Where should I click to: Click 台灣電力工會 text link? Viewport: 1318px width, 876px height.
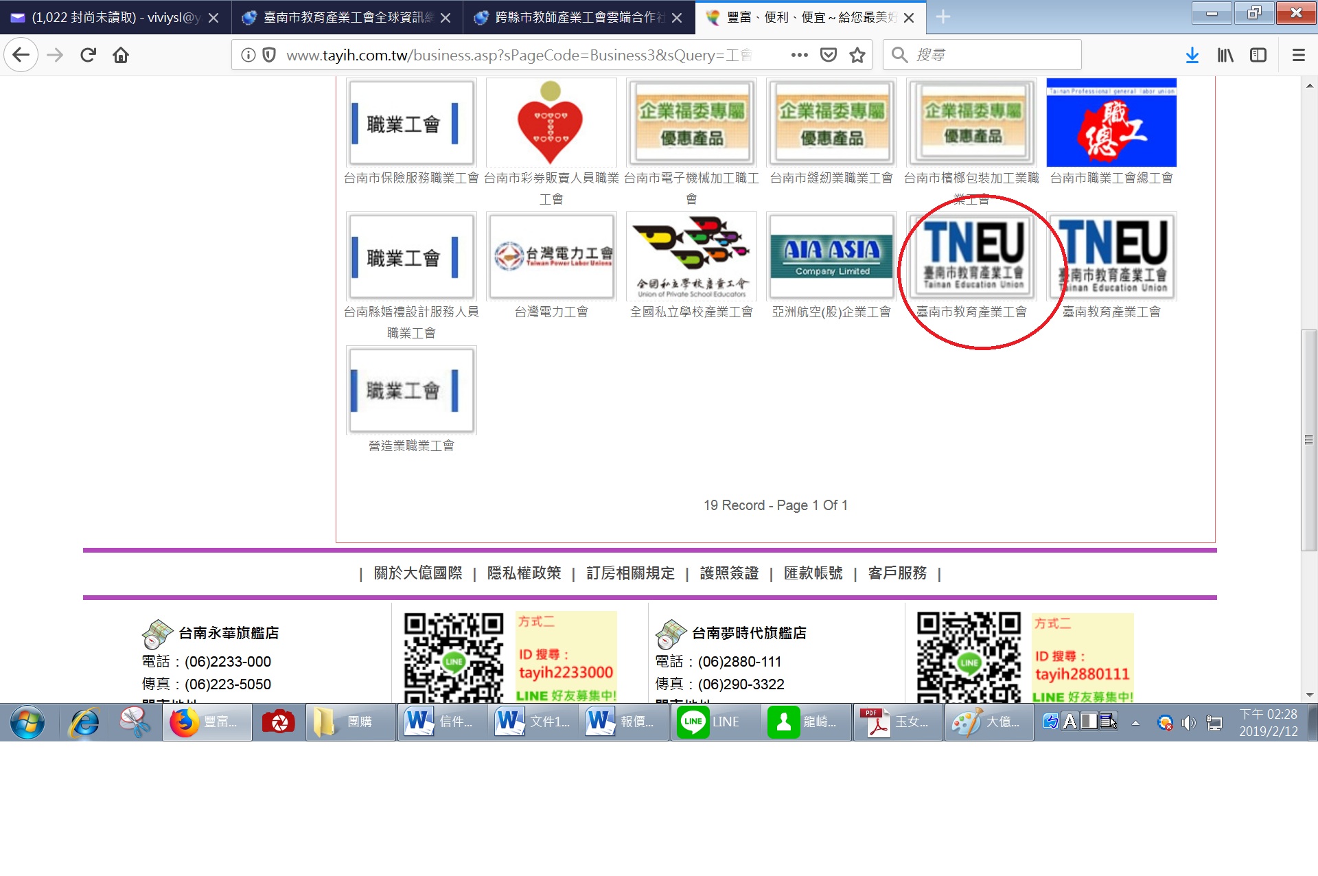point(551,312)
